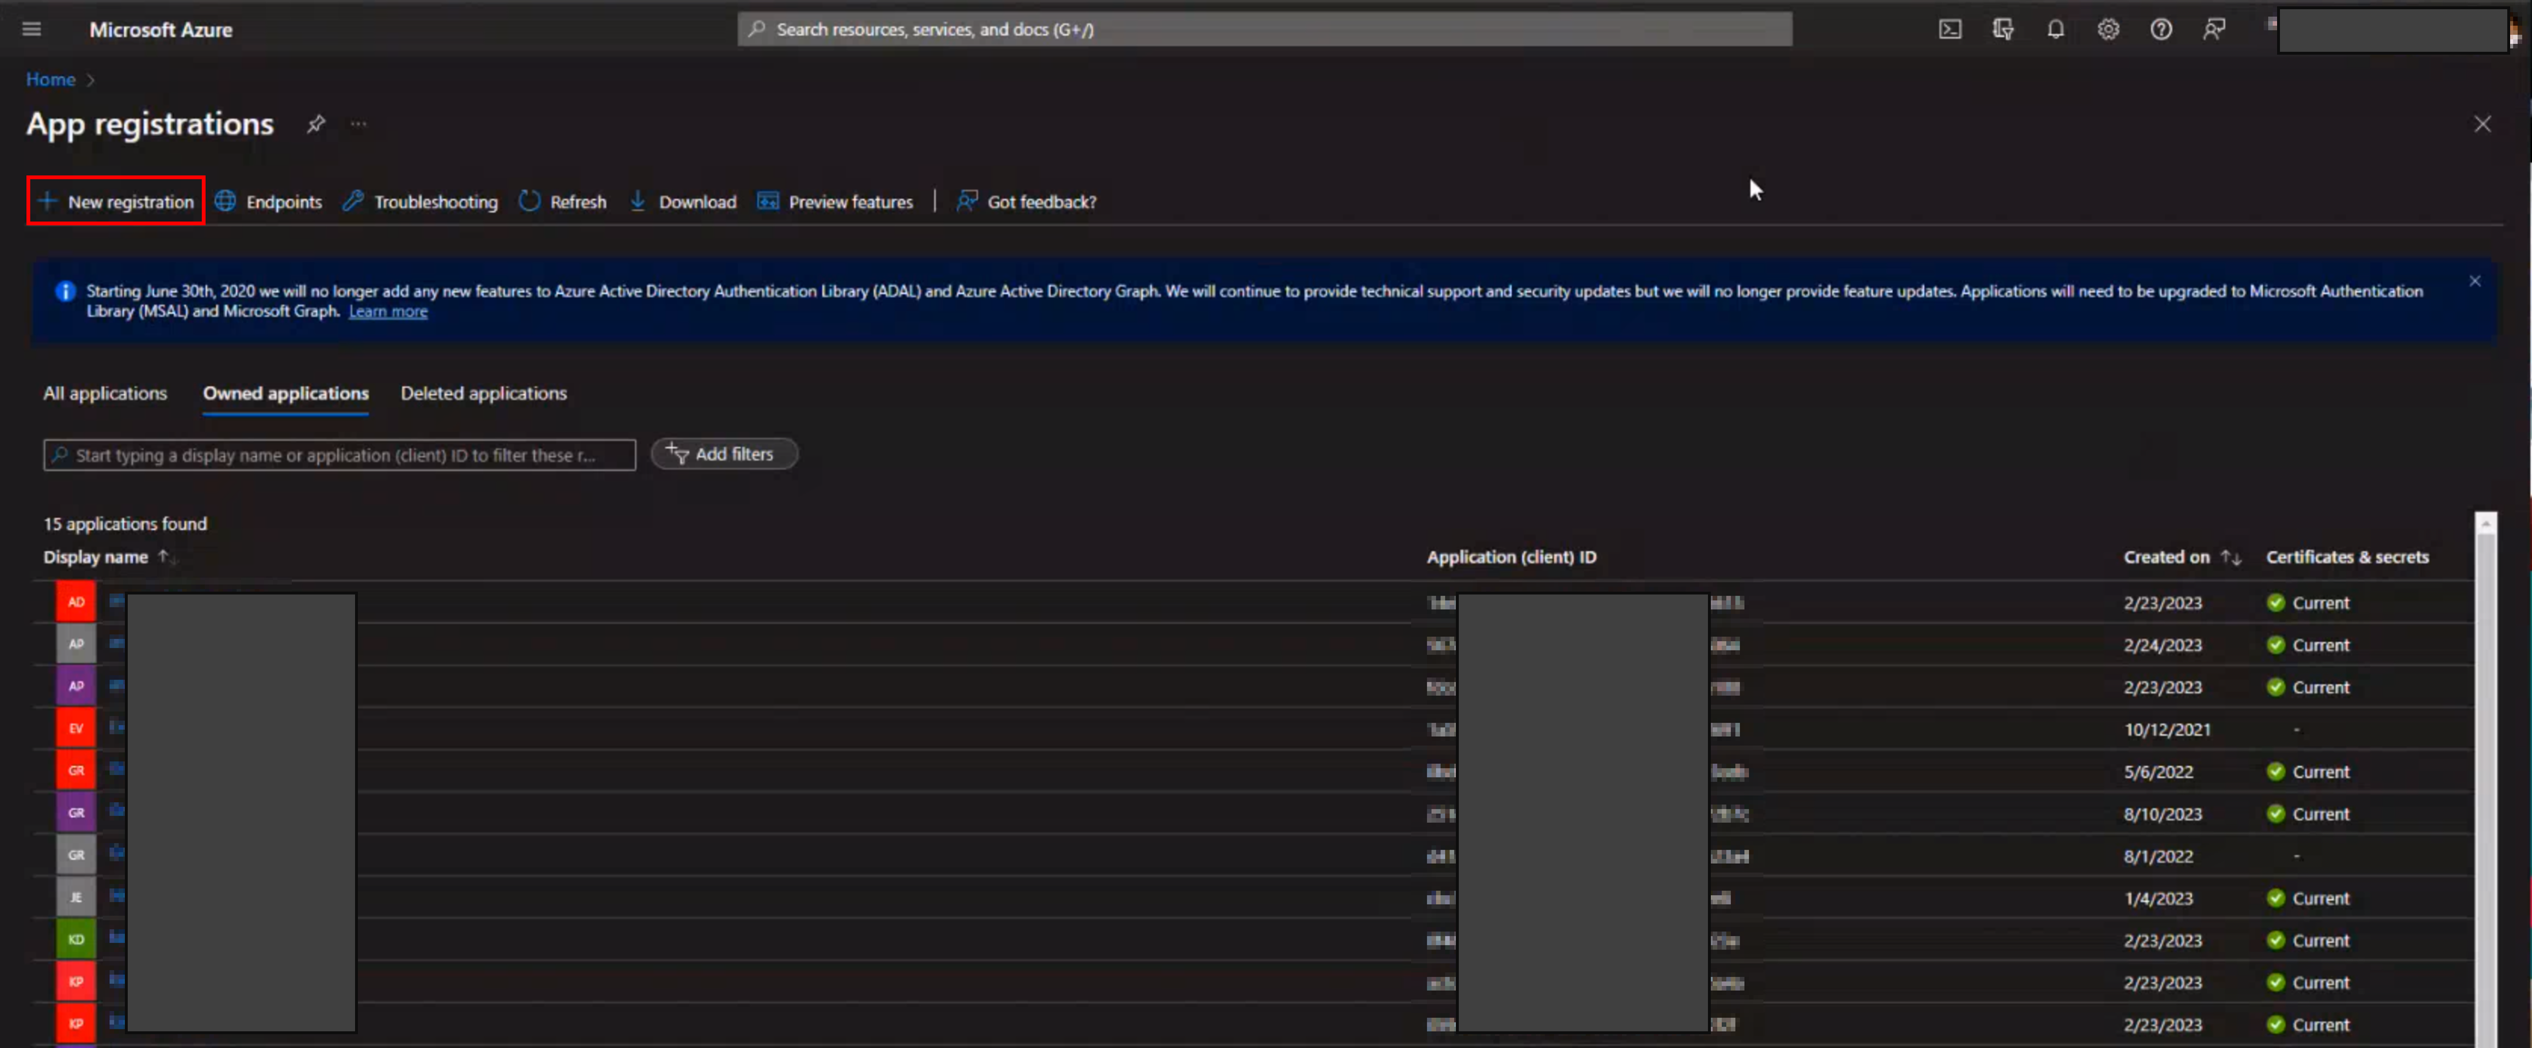This screenshot has height=1048, width=2532.
Task: Click Got feedback?
Action: click(x=1026, y=200)
